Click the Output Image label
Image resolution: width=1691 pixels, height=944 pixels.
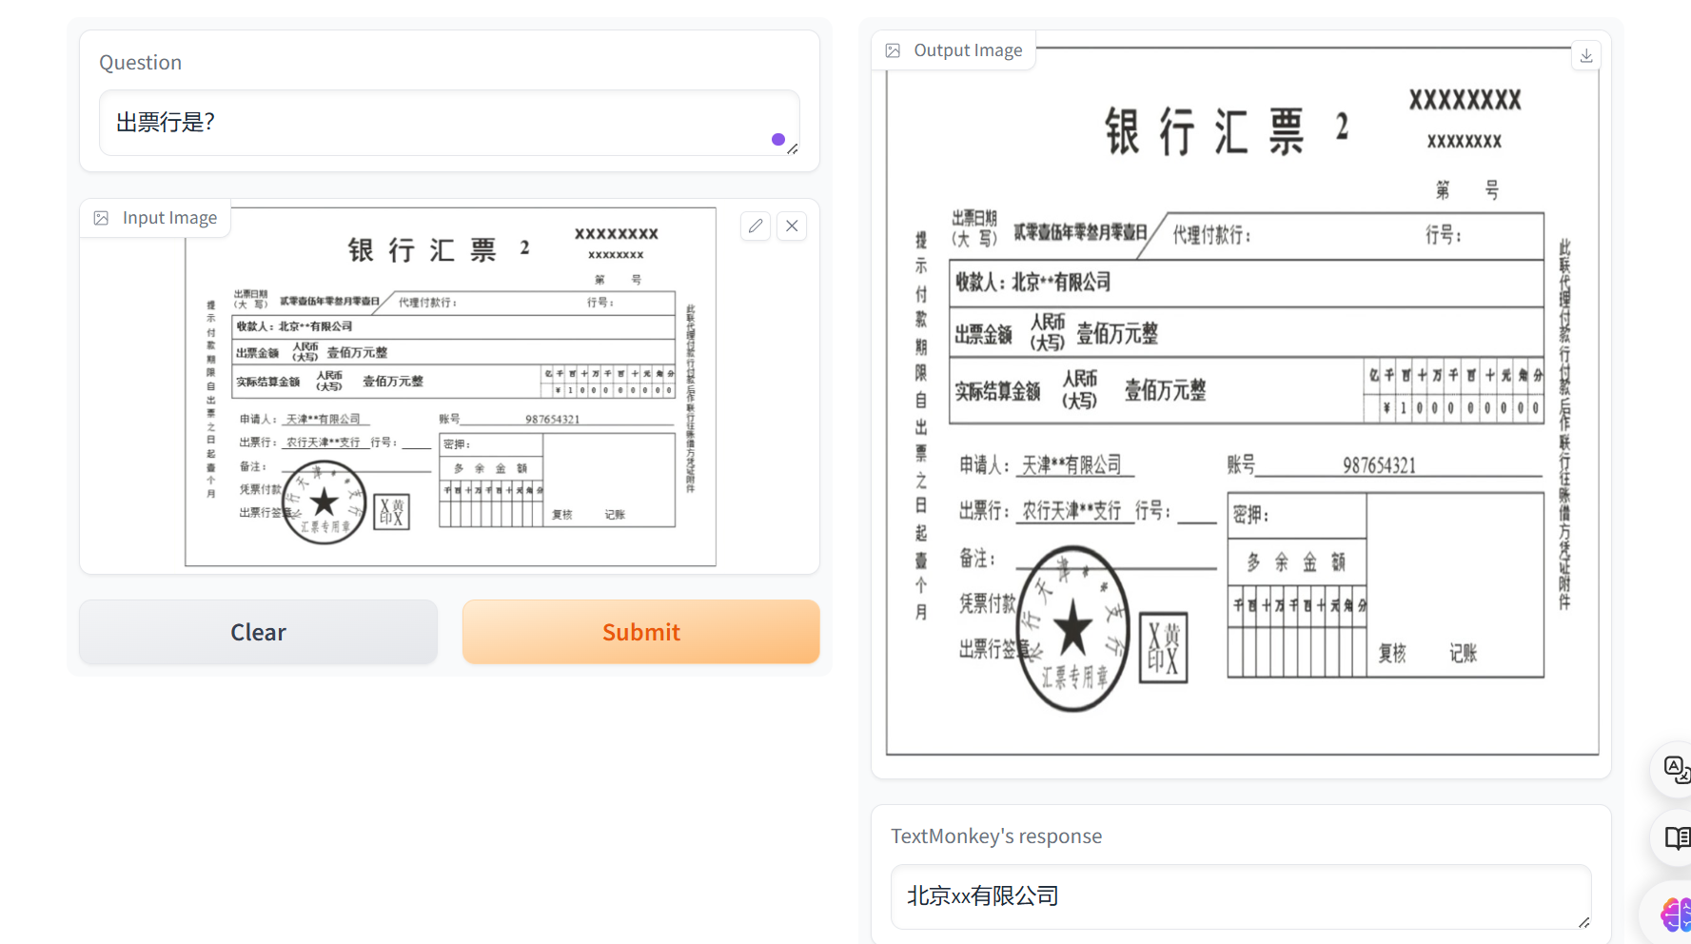[x=968, y=50]
